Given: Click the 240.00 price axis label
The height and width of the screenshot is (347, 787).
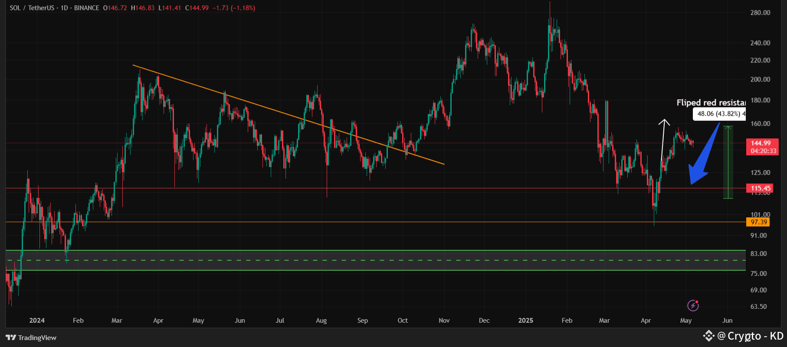Looking at the screenshot, I should coord(760,43).
